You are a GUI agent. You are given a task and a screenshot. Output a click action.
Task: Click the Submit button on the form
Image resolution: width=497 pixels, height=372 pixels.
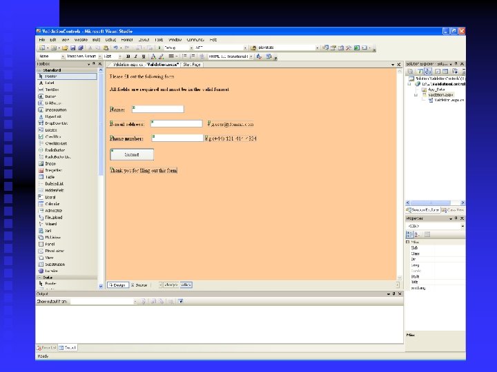[132, 154]
